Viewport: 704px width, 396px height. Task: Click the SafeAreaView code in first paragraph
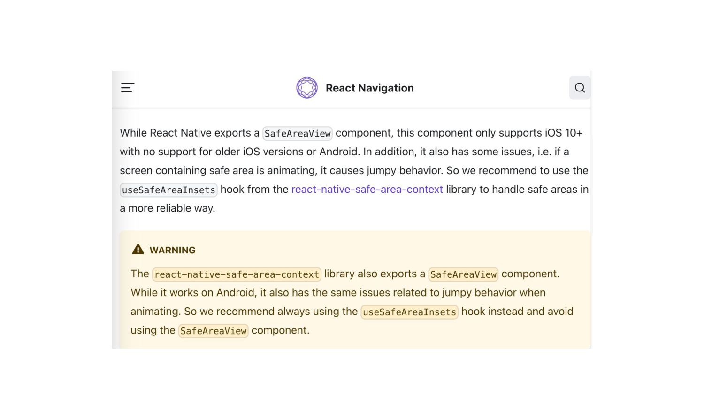[298, 133]
